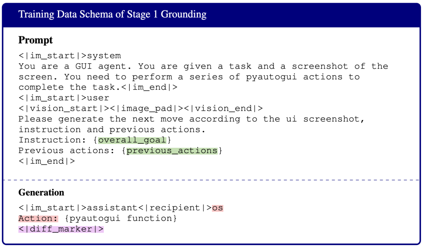The height and width of the screenshot is (247, 423).
Task: Click the title 'Training Data Schema of Stage 1 Grounding'
Action: [112, 14]
